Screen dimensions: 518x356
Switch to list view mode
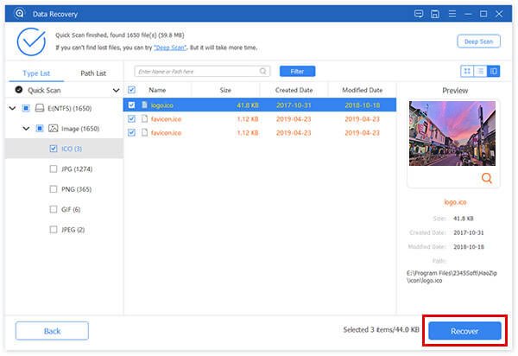coord(481,71)
